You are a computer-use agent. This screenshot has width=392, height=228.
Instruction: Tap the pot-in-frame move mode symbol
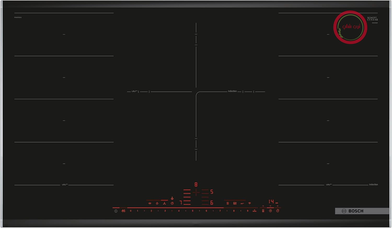235,203
